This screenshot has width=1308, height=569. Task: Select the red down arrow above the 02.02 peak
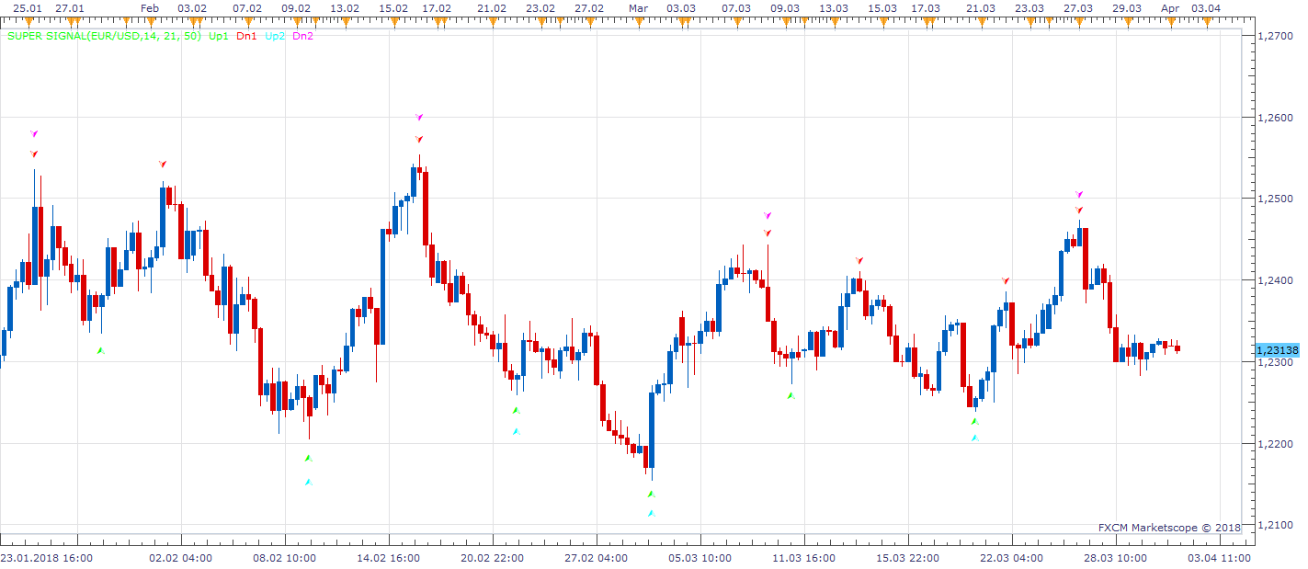pyautogui.click(x=163, y=164)
